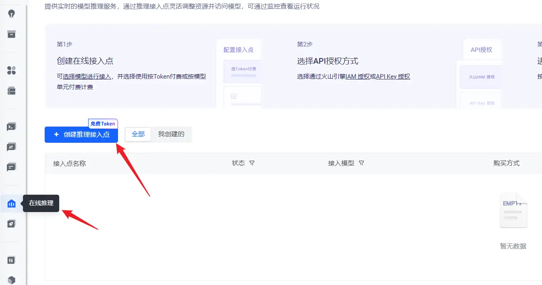
Task: Open the archive box sidebar icon
Action: (x=12, y=34)
